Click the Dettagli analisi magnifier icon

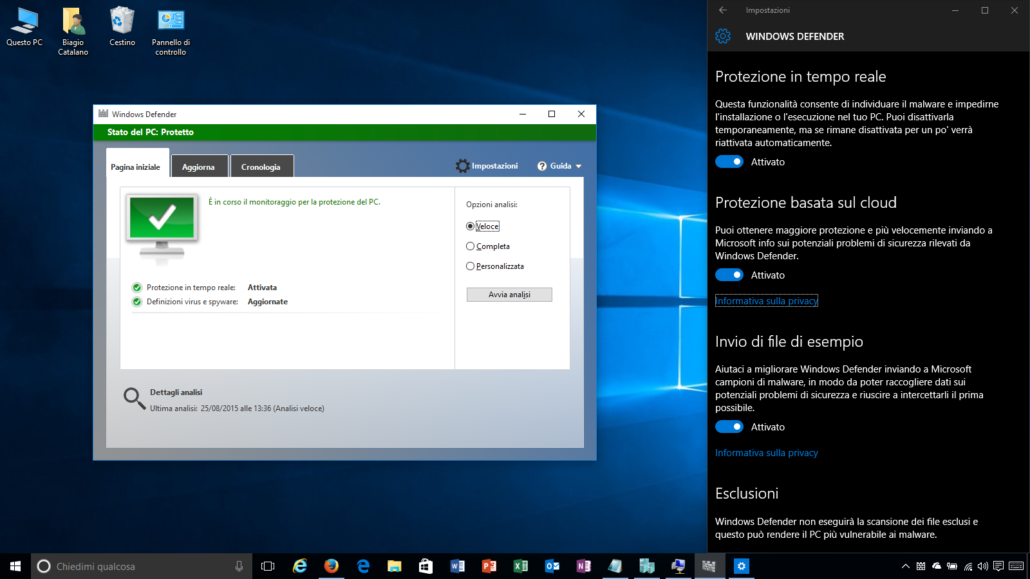135,398
